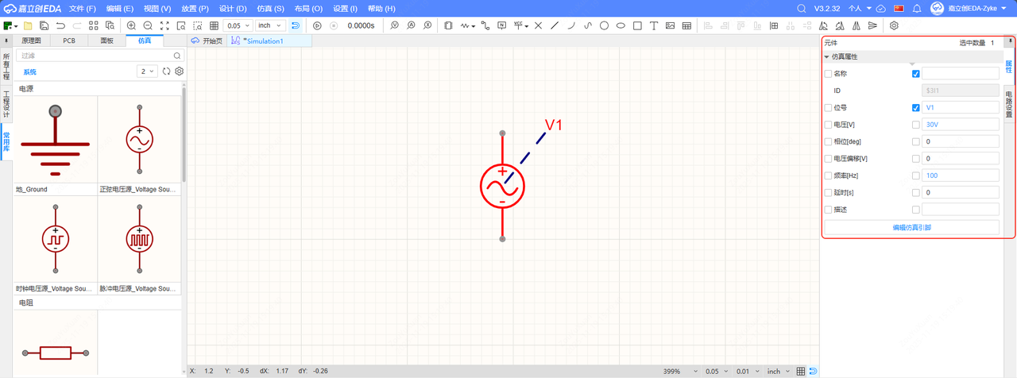Select the circle drawing tool
1017x378 pixels.
click(604, 25)
